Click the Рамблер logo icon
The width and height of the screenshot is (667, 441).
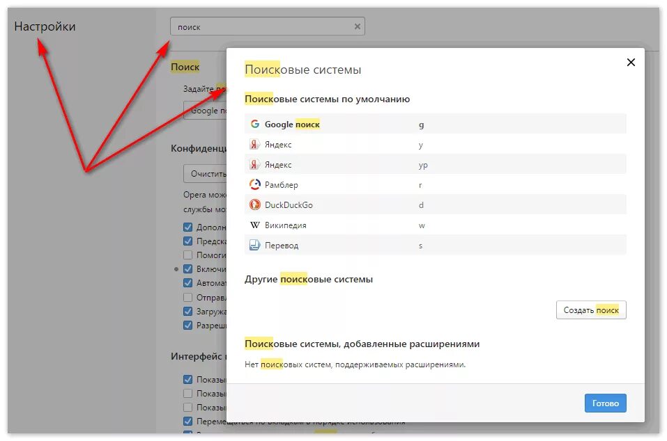tap(255, 184)
